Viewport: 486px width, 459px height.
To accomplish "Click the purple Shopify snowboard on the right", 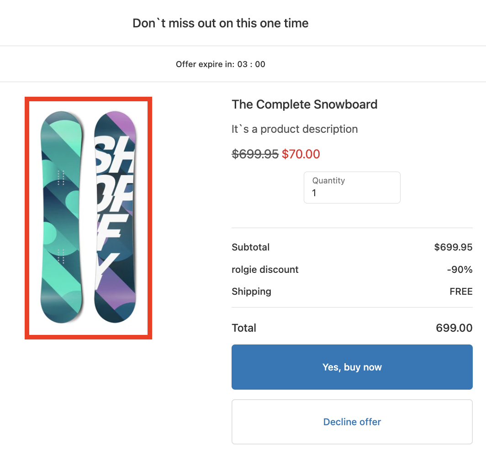I will coord(115,217).
